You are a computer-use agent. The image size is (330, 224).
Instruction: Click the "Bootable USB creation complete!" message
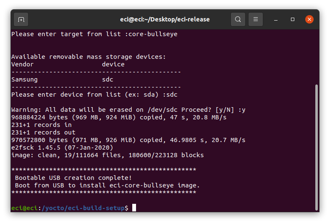pyautogui.click(x=73, y=178)
